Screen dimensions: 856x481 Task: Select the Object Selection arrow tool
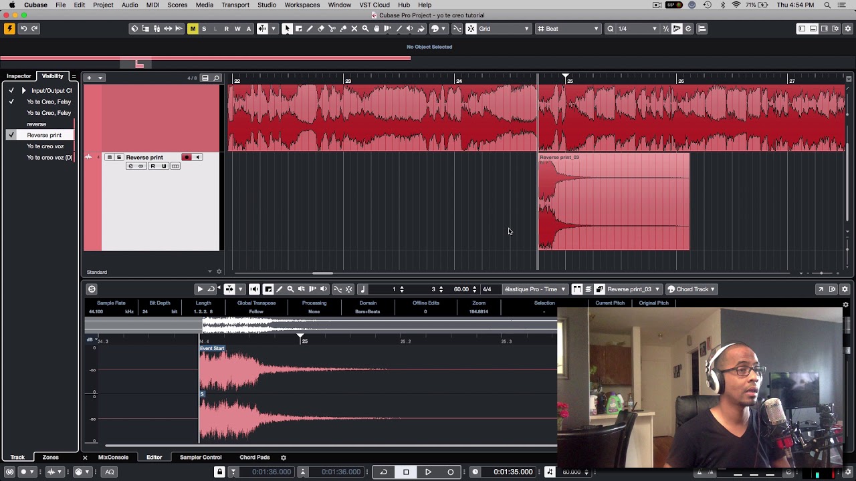pyautogui.click(x=287, y=29)
